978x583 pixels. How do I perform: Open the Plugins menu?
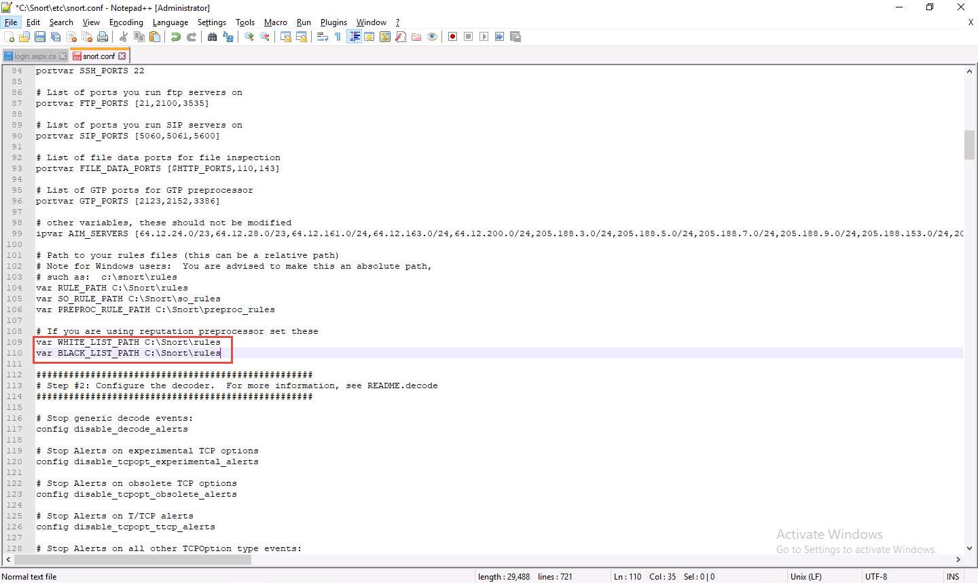click(x=333, y=22)
